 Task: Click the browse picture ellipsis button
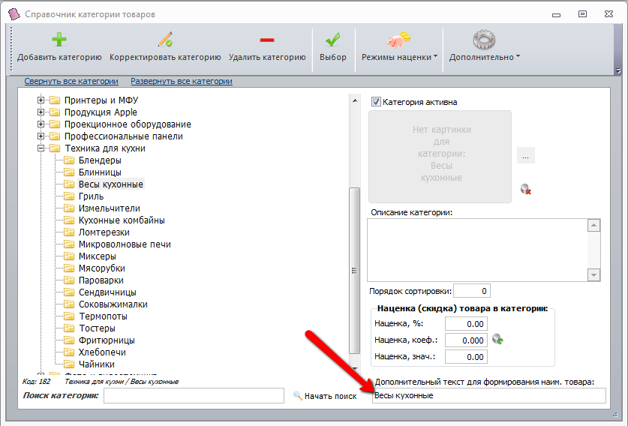[x=526, y=155]
